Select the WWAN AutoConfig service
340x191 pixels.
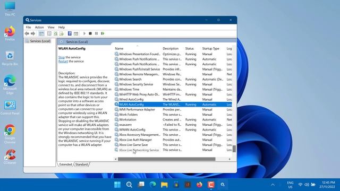click(173, 129)
